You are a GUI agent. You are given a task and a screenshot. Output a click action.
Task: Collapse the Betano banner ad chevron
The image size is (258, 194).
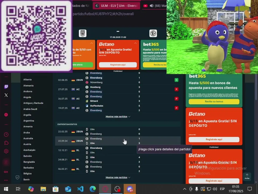[135, 43]
